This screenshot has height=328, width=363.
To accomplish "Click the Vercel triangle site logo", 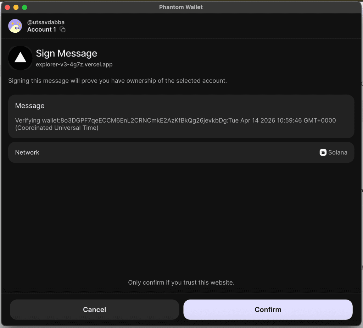I will point(20,58).
